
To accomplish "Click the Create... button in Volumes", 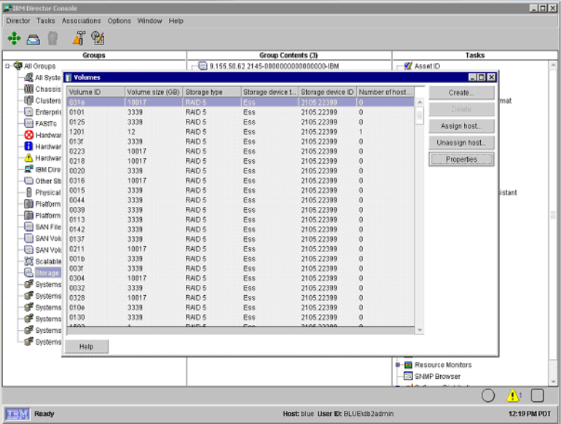I will [x=461, y=93].
